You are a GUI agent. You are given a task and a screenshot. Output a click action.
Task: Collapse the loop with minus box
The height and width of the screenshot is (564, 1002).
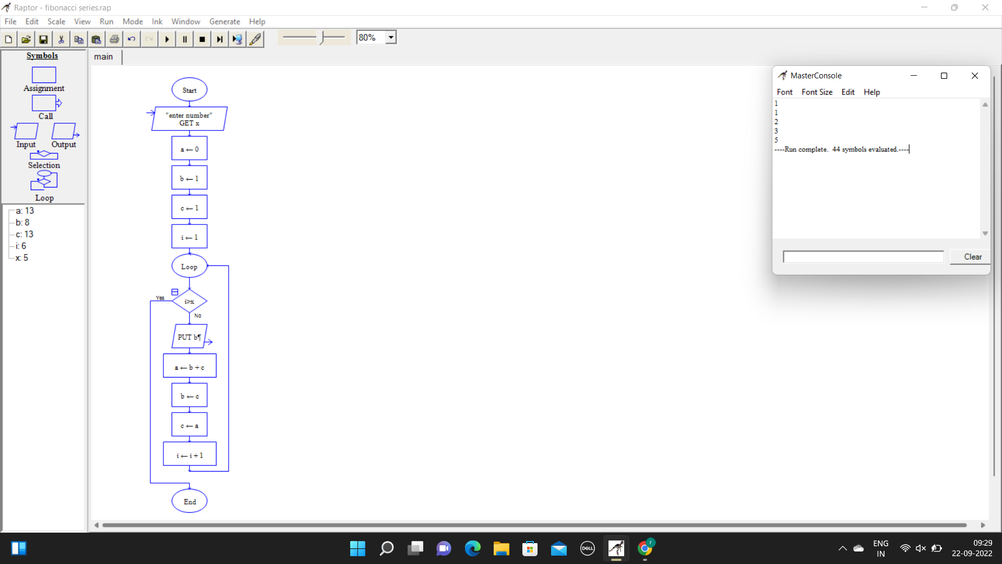[x=175, y=292]
